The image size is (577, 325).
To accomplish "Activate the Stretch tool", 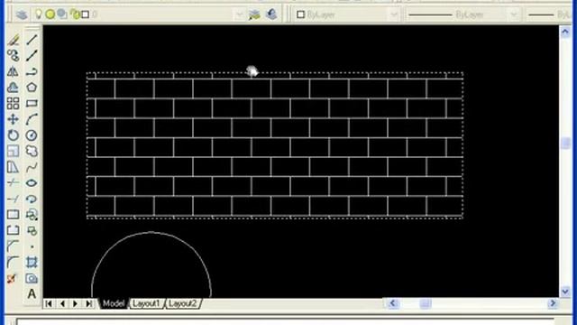I will click(14, 167).
